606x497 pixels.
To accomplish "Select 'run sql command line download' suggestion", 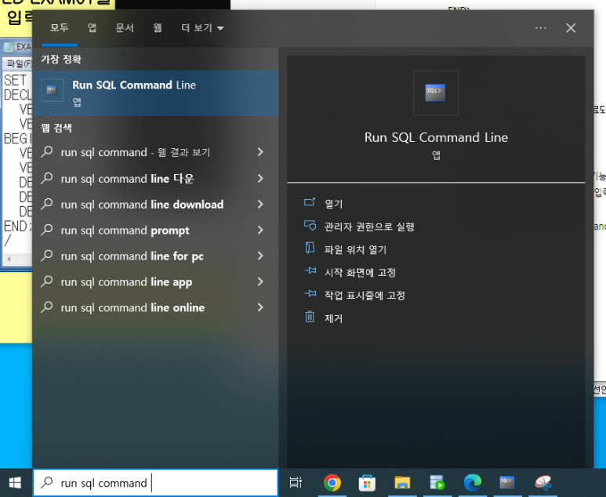I will 155,205.
